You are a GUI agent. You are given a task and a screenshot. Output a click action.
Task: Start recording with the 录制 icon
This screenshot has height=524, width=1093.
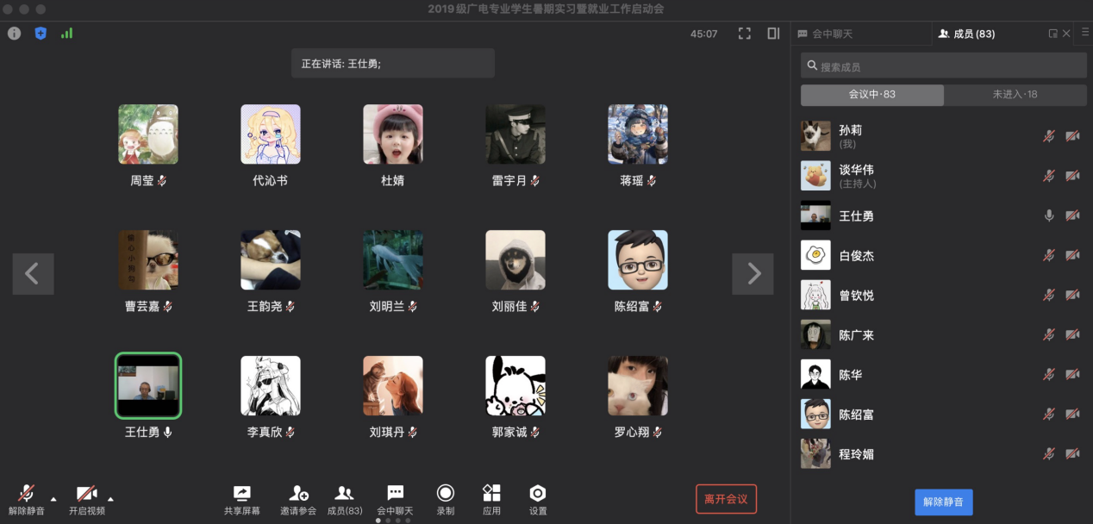pyautogui.click(x=445, y=494)
